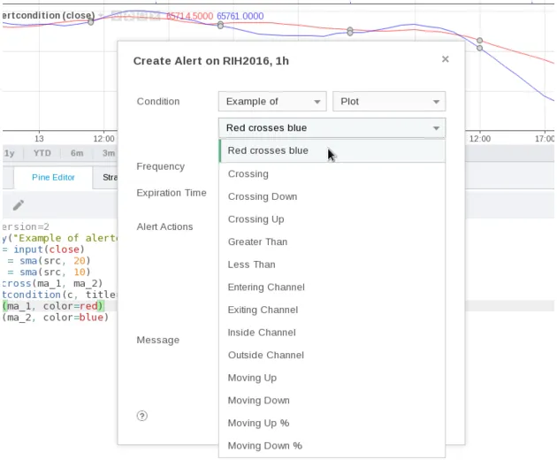Select Exiting Channel option
Viewport: 557px width, 460px height.
click(x=263, y=310)
